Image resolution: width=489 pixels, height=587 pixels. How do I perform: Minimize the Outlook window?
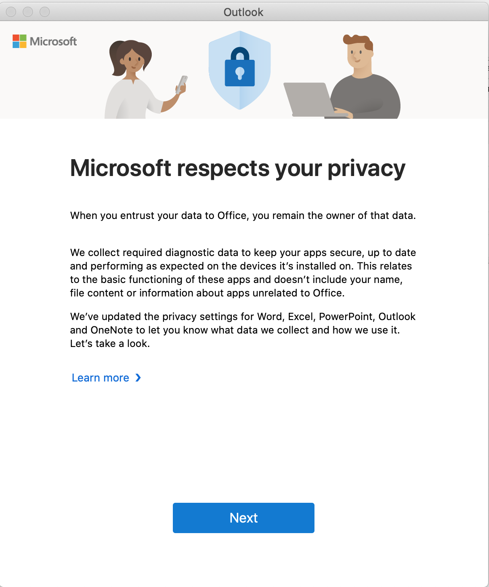[28, 12]
